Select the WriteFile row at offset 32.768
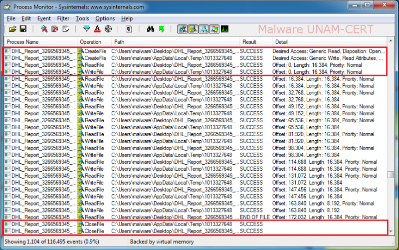Image resolution: width=399 pixels, height=250 pixels. tap(195, 99)
